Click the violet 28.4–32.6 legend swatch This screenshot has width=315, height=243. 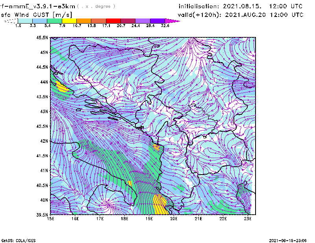coord(157,21)
